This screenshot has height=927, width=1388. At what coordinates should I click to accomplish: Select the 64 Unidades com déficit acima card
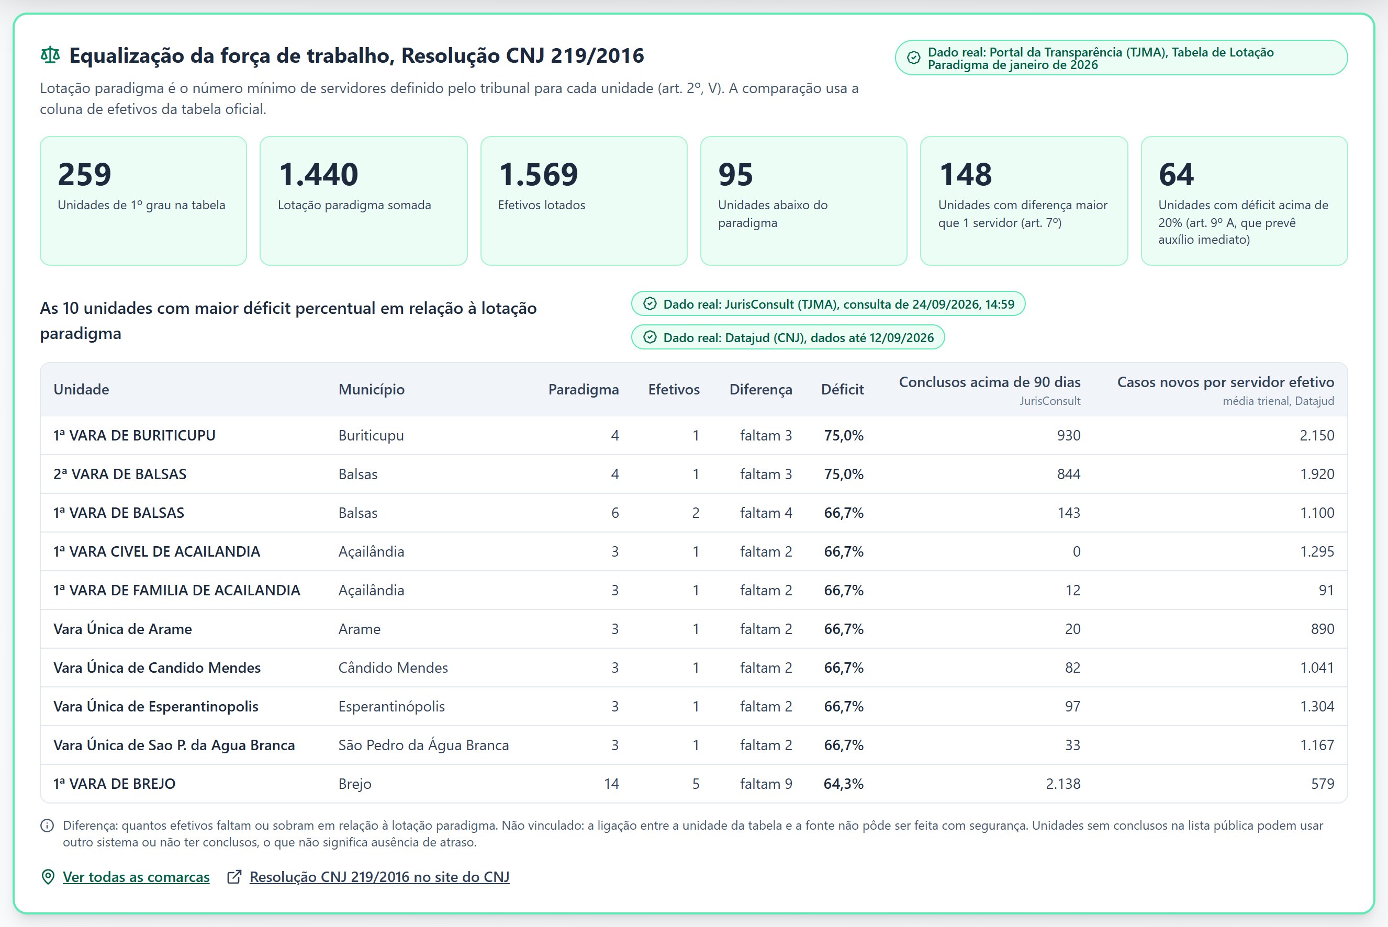click(1244, 201)
